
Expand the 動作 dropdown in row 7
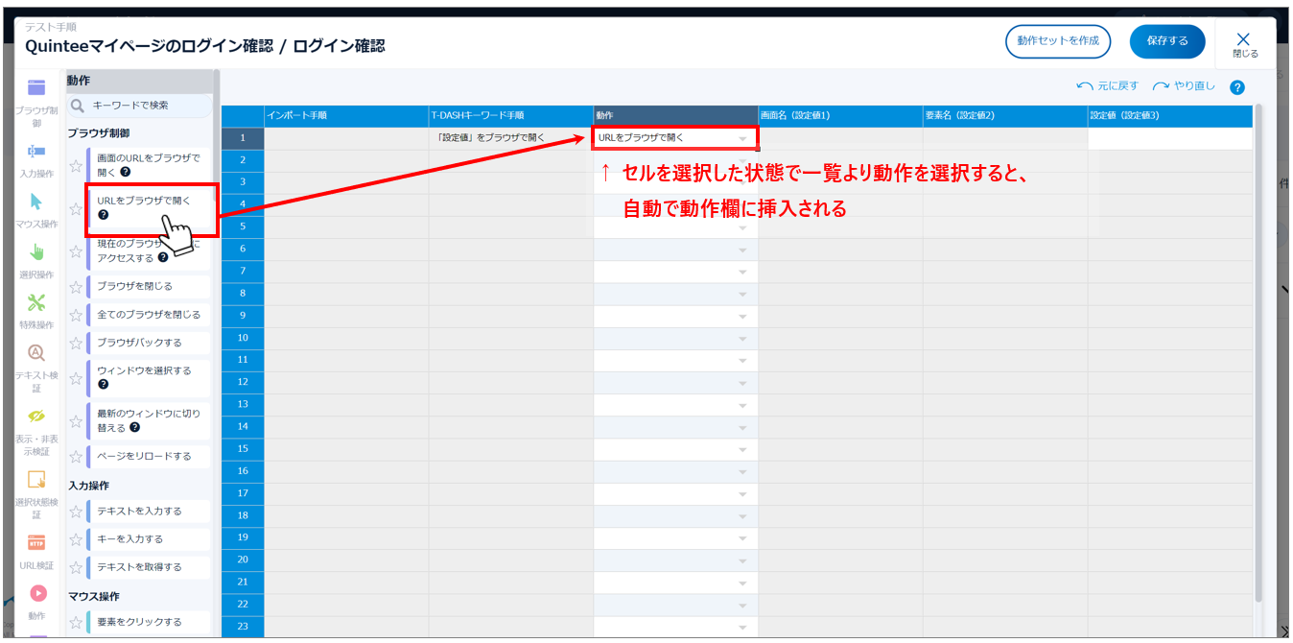click(741, 272)
